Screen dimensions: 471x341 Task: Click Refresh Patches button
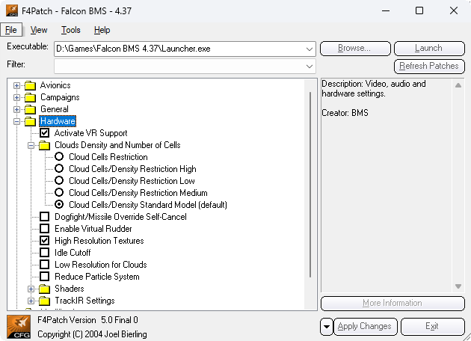click(429, 66)
